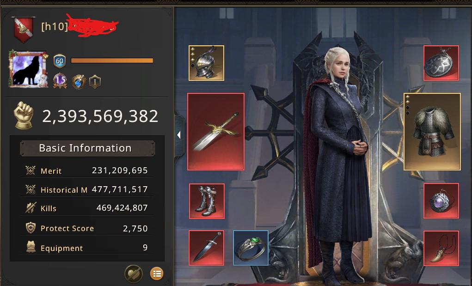The width and height of the screenshot is (472, 286).
Task: Select the fur chainmail armor slot
Action: click(432, 132)
